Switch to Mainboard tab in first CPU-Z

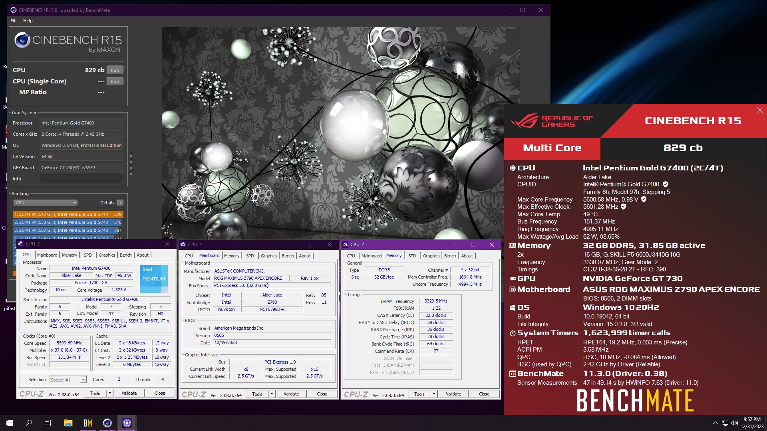tap(47, 255)
